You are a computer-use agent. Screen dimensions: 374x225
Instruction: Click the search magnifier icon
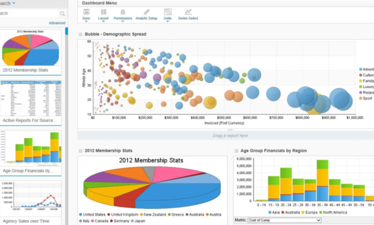(x=62, y=14)
